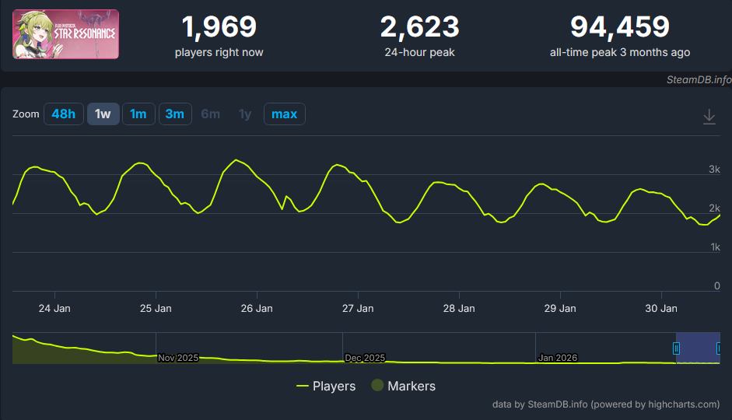Click the 25 Jan axis label
Viewport: 732px width, 420px height.
pos(156,309)
